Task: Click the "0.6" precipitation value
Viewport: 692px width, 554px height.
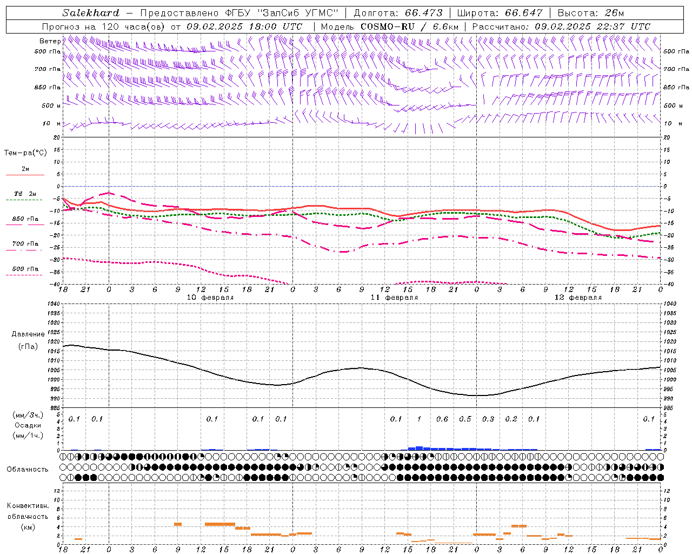Action: point(442,419)
